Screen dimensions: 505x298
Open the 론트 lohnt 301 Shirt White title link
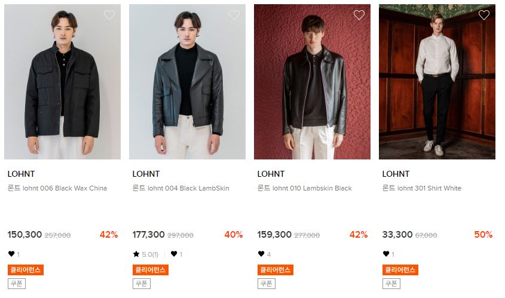[x=422, y=188]
